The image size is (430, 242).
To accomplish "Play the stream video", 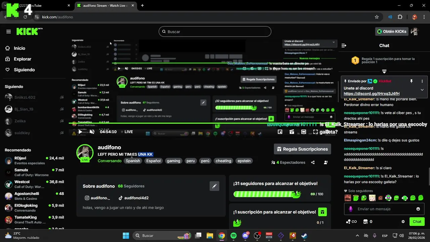I will click(80, 132).
